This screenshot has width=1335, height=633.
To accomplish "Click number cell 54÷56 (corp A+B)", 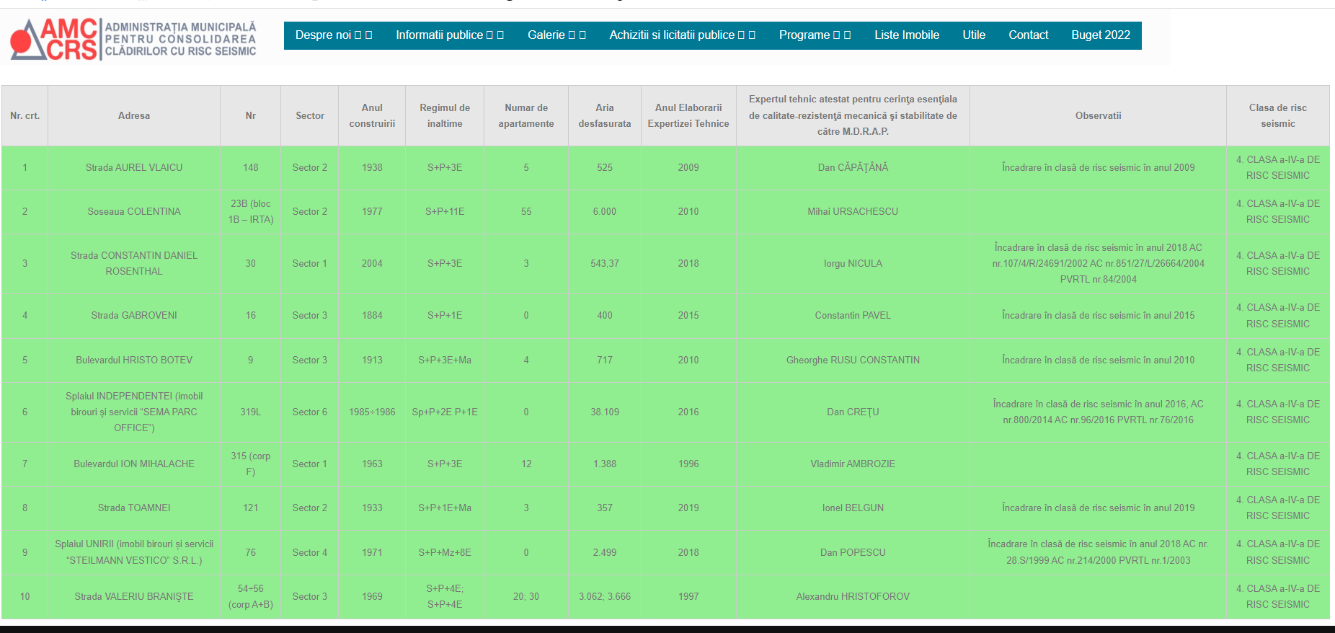I will pos(251,596).
